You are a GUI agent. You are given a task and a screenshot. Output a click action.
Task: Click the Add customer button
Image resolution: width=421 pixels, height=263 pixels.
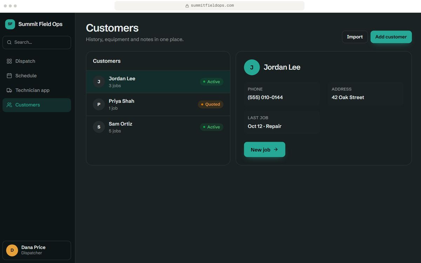pos(391,37)
